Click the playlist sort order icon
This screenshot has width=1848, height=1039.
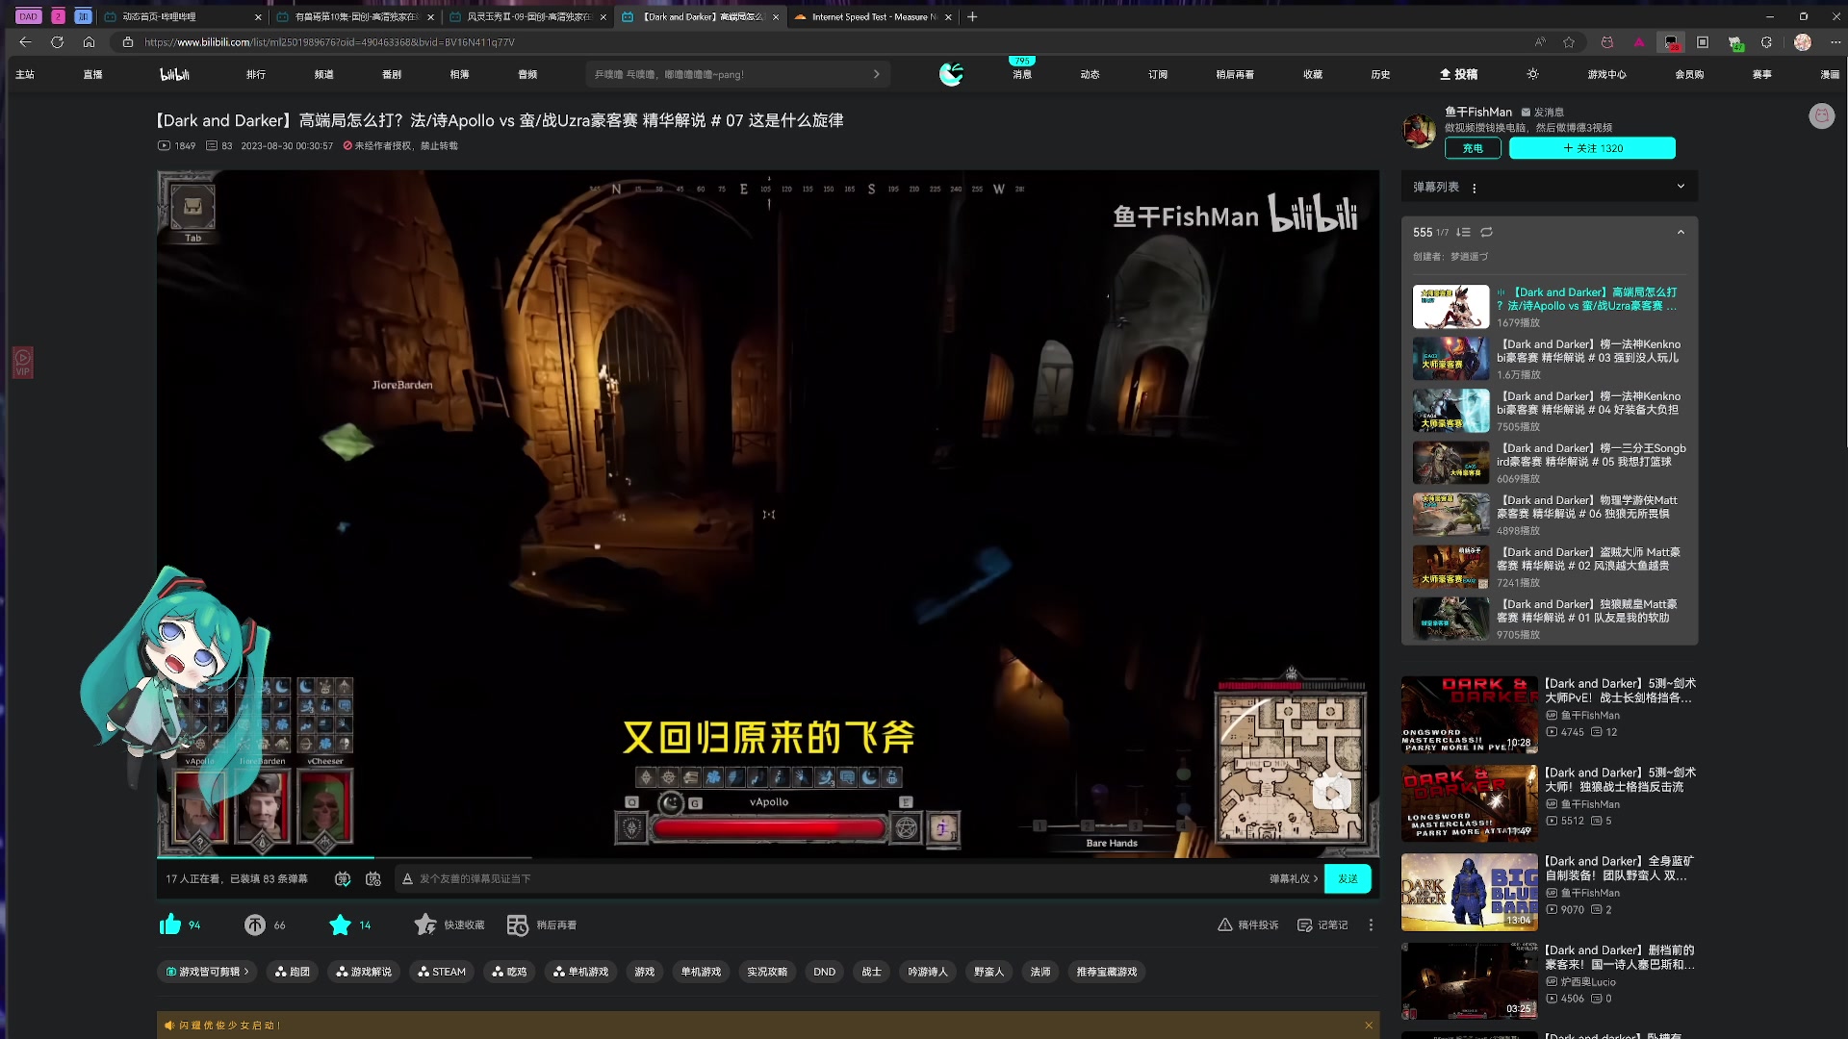click(1463, 232)
